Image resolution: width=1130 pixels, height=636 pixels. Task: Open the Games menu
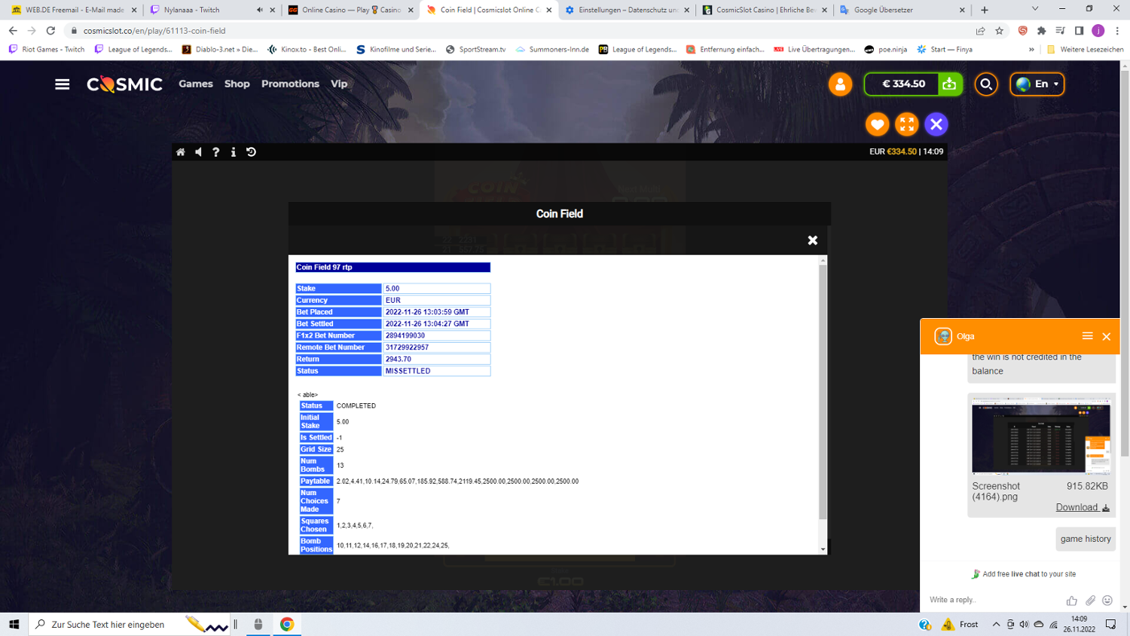(196, 84)
